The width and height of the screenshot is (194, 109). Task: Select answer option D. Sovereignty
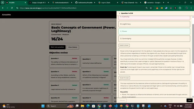click(154, 39)
